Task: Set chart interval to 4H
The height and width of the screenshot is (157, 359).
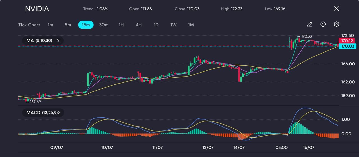Action: click(139, 25)
